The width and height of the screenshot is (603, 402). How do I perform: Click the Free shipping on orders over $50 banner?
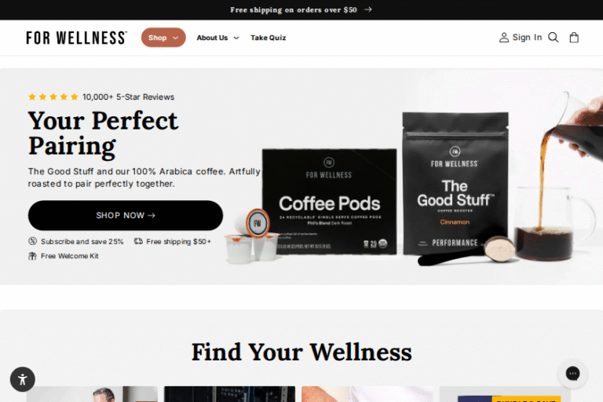(294, 9)
